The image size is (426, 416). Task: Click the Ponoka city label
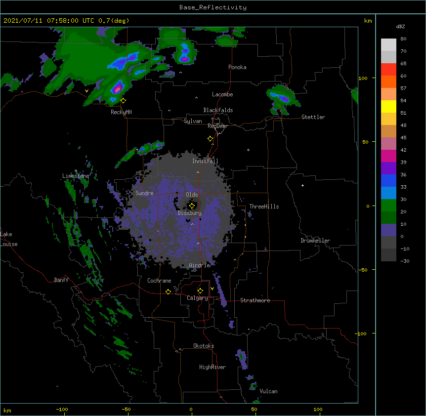[x=237, y=67]
